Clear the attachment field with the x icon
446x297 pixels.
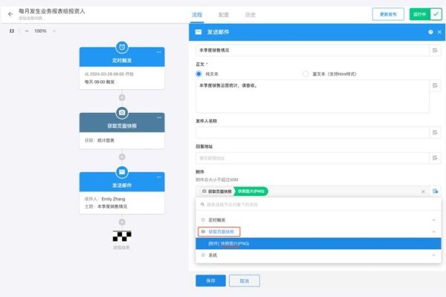click(423, 192)
